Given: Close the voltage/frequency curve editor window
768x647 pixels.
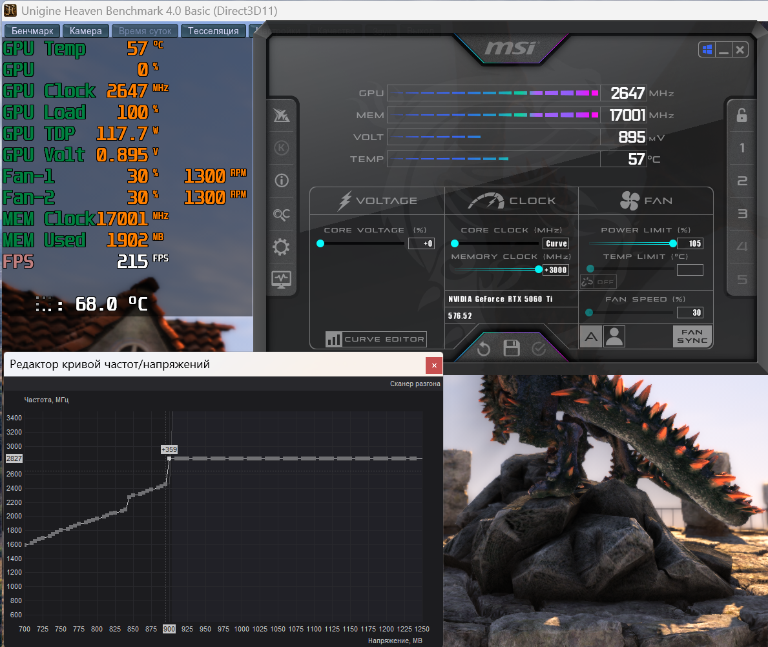Looking at the screenshot, I should point(434,365).
